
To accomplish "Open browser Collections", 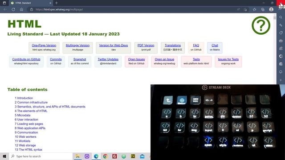I will coord(263,9).
